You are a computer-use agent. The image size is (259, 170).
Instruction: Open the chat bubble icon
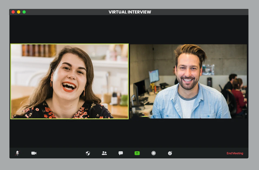[x=120, y=153]
